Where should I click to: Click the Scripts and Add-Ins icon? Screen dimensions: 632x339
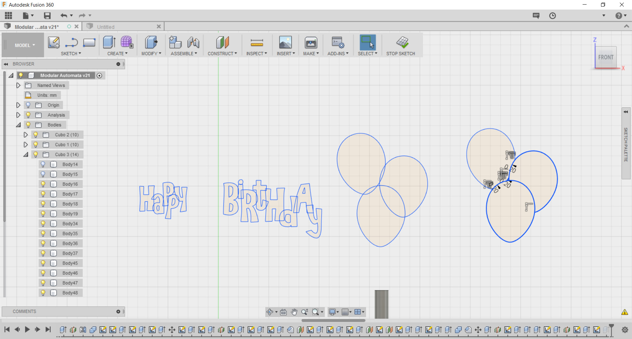click(x=338, y=42)
